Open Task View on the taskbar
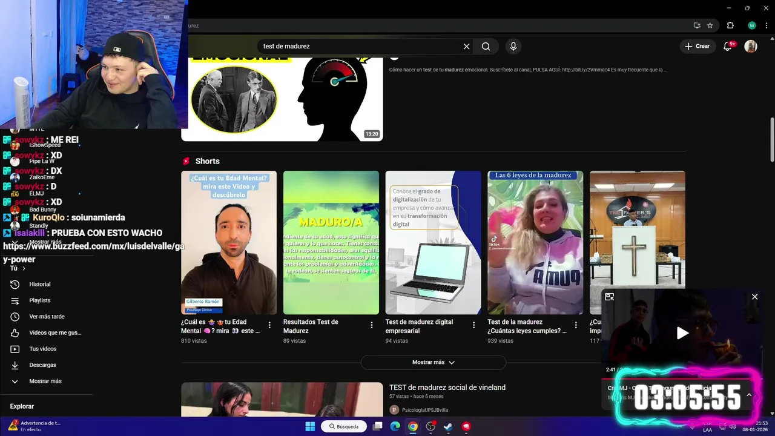 [377, 426]
